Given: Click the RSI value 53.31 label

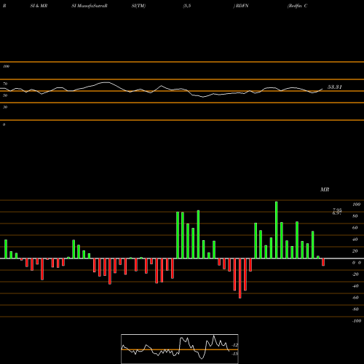Looking at the screenshot, I should pos(335,87).
